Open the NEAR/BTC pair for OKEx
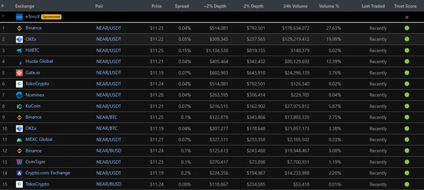The height and width of the screenshot is (190, 424). point(107,128)
